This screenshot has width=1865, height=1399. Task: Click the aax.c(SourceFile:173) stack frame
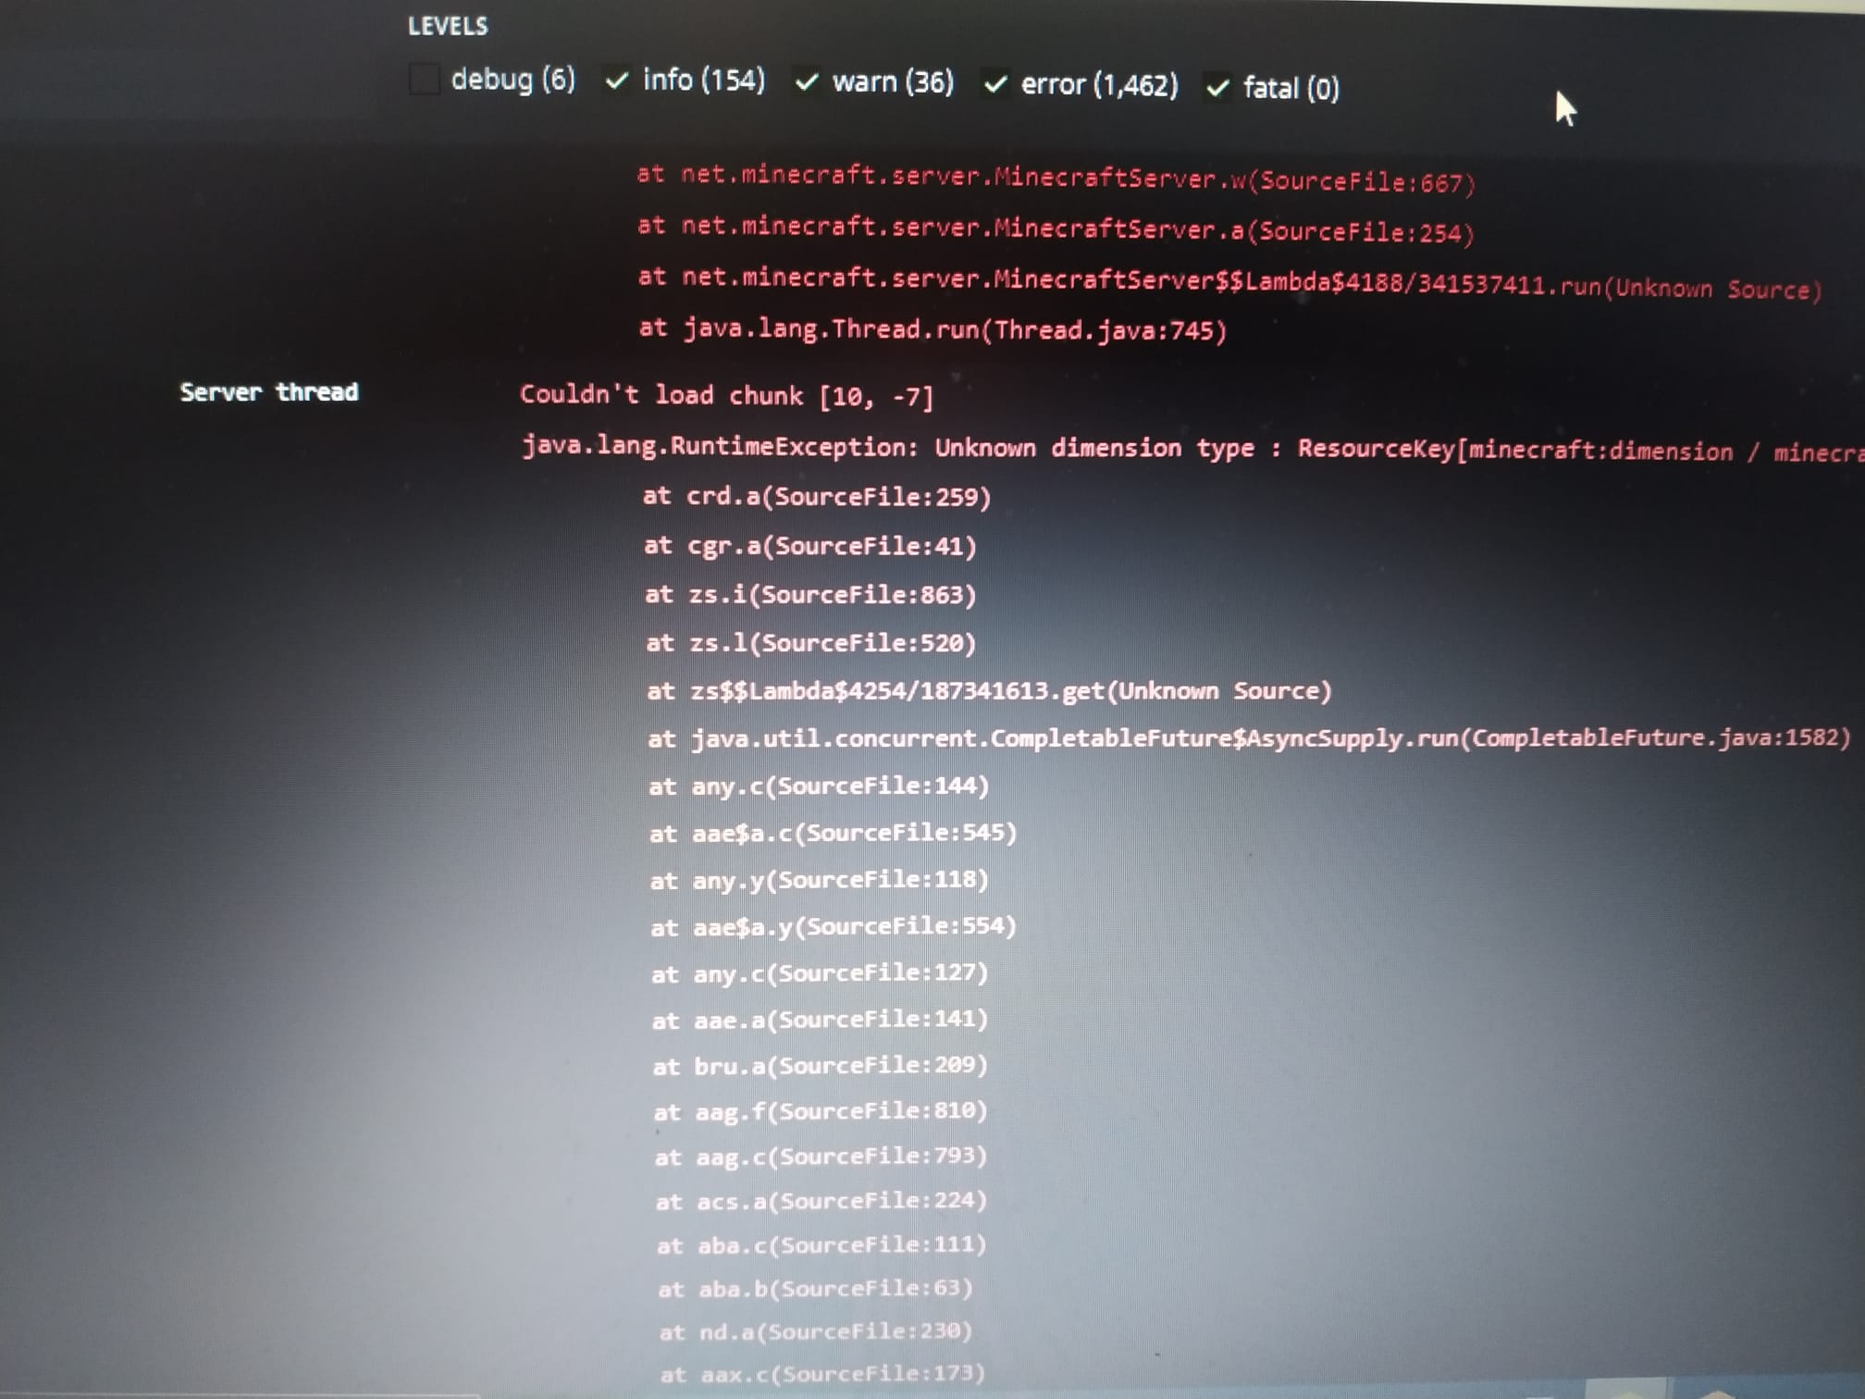pos(821,1374)
